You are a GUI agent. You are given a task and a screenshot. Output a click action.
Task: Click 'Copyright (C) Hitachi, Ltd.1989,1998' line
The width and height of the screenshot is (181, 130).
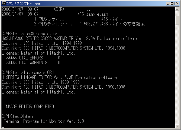point(41,82)
